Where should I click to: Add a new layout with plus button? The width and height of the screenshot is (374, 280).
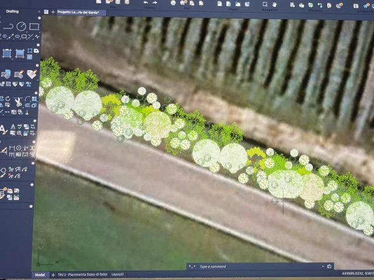tap(53, 275)
